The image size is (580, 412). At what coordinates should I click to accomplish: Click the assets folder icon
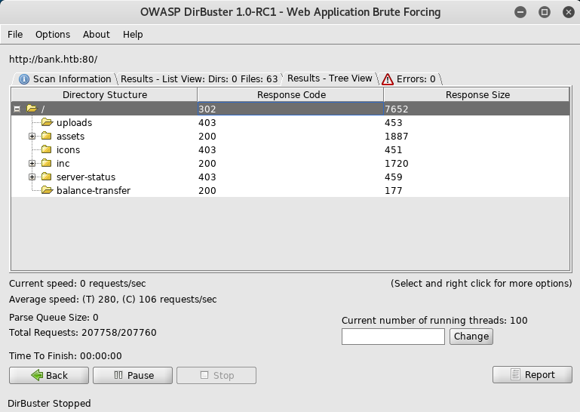click(x=47, y=136)
